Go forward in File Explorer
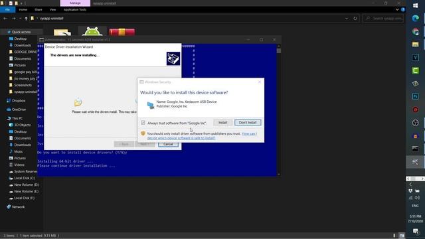The image size is (425, 239). coord(14,19)
